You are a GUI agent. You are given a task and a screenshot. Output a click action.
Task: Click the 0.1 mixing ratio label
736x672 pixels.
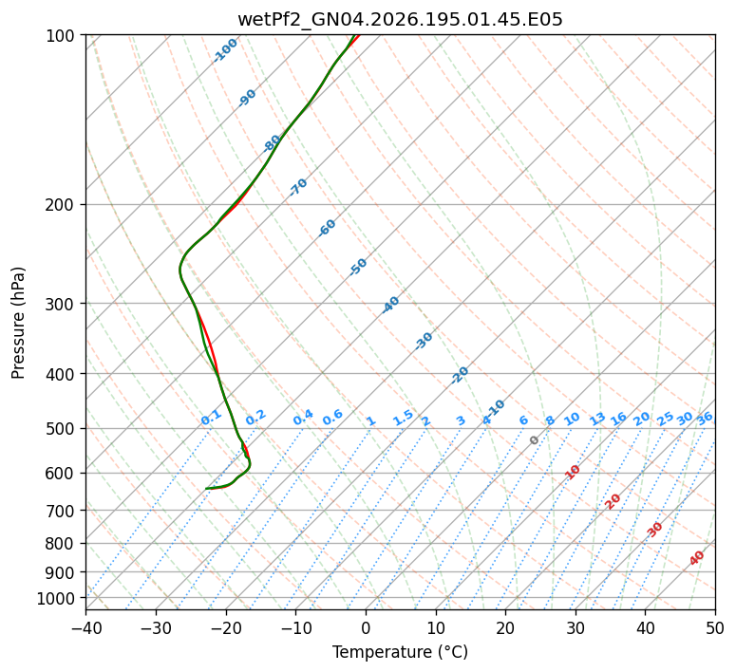(211, 418)
